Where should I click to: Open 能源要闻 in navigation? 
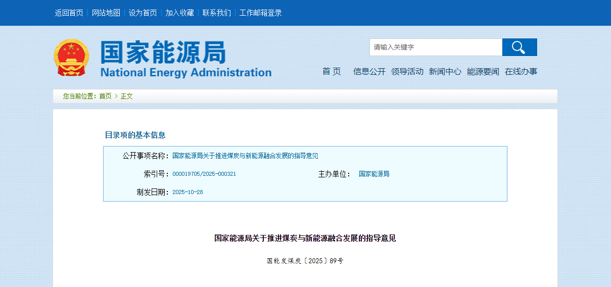pyautogui.click(x=483, y=71)
